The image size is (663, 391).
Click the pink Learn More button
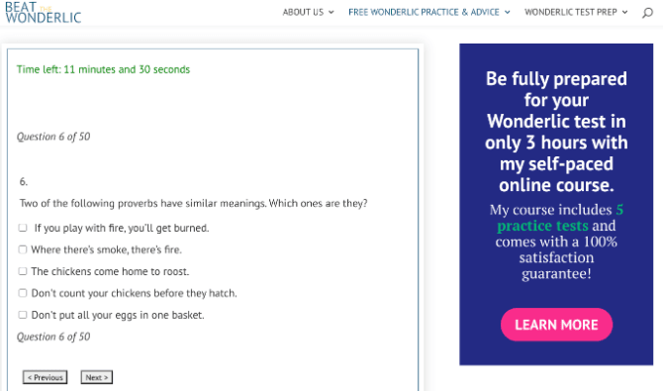(x=556, y=325)
